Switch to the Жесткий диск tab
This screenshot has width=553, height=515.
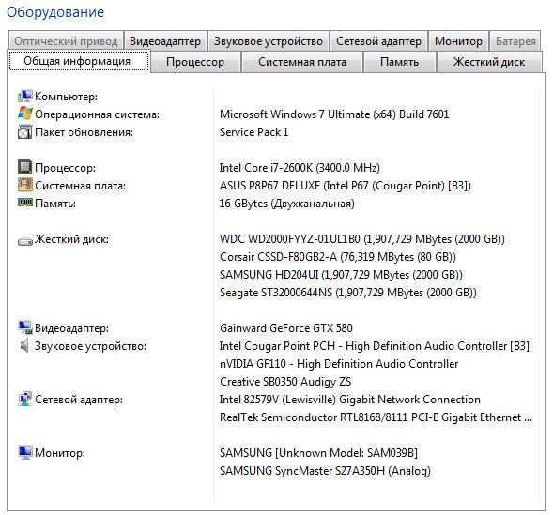489,62
